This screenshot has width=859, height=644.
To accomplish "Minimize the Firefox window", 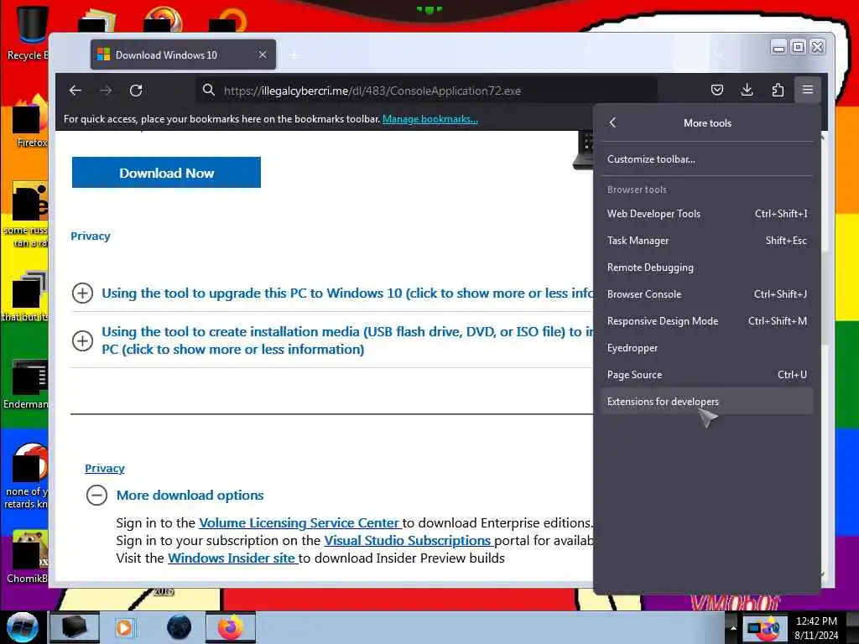I will [778, 48].
